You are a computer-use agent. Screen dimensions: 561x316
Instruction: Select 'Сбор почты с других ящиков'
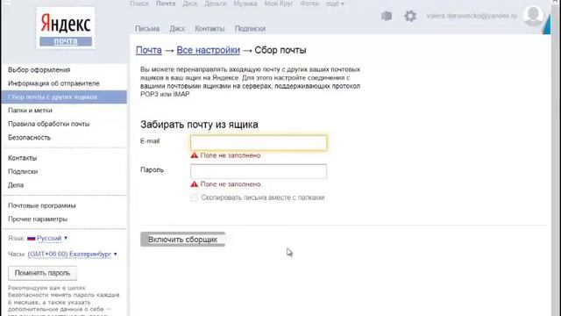tap(64, 97)
